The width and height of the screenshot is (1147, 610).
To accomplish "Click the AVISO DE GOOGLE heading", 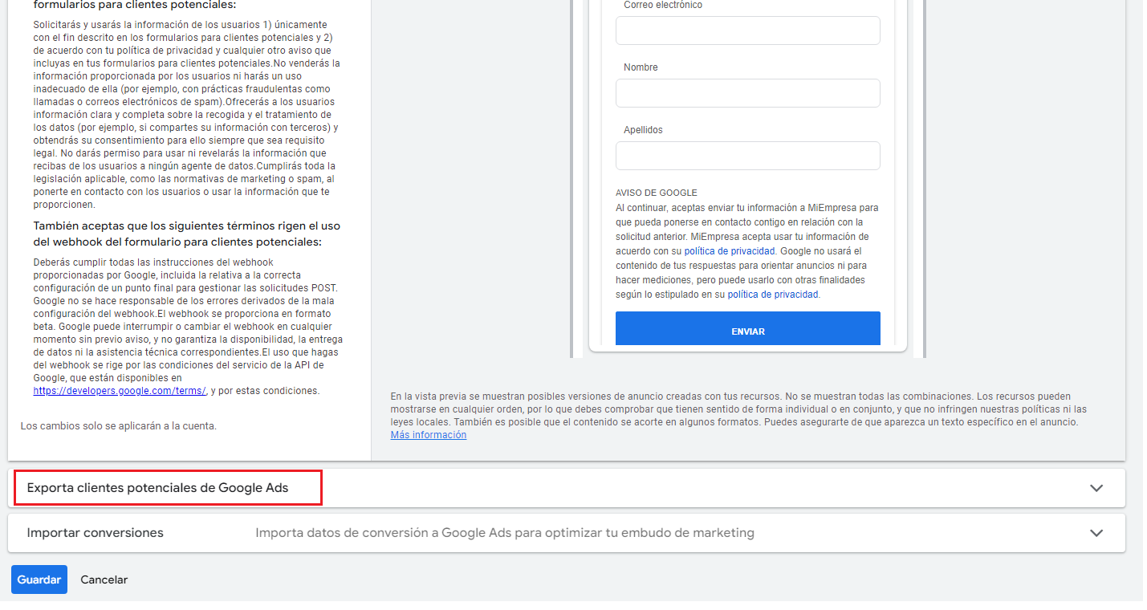I will [x=656, y=193].
